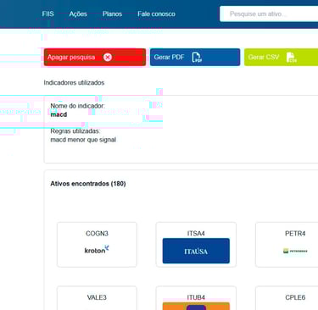Go to the Planos page
This screenshot has width=318, height=310.
tap(112, 14)
